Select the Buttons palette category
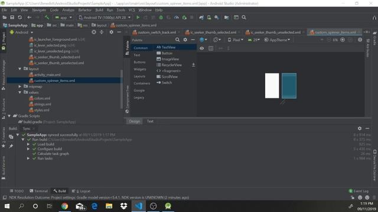The height and width of the screenshot is (212, 378). point(139,62)
